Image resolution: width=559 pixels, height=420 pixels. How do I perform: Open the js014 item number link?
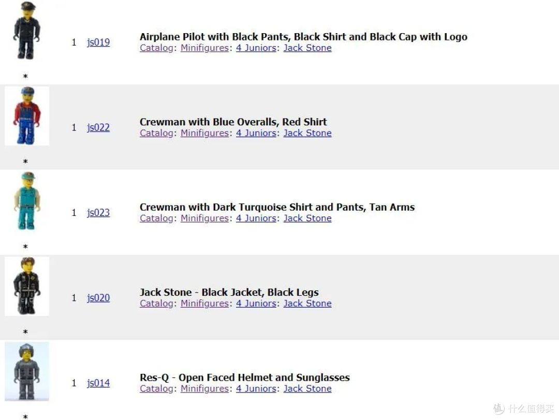(98, 383)
